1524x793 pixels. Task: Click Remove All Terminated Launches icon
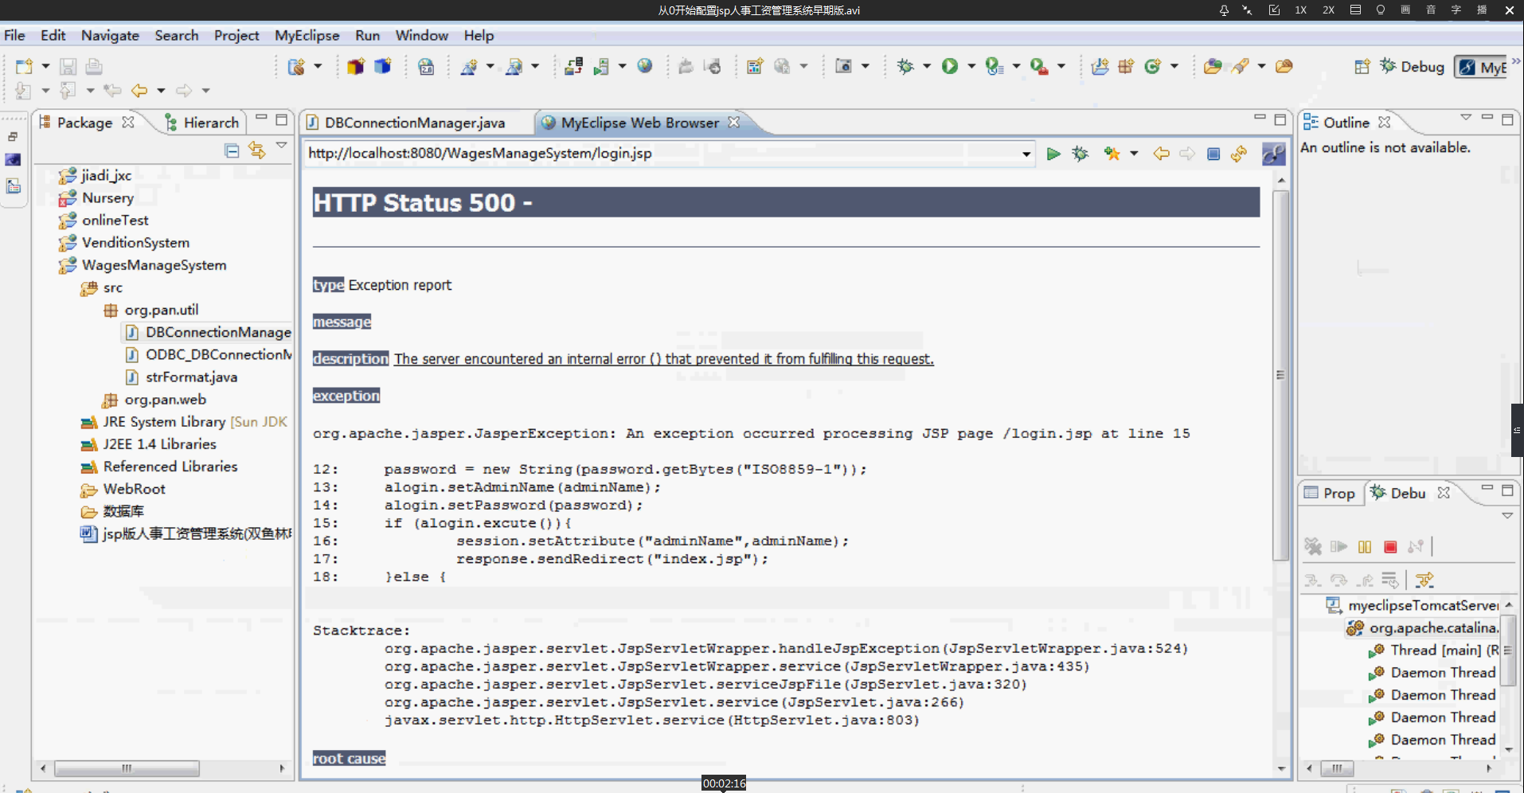1313,547
